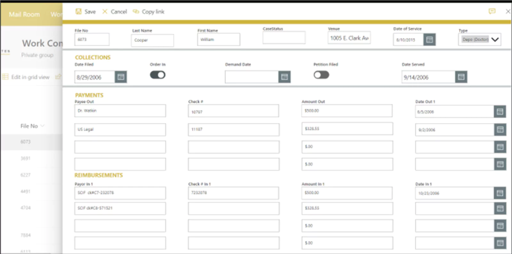Open the Demand Date calendar picker
This screenshot has width=512, height=254.
point(284,77)
